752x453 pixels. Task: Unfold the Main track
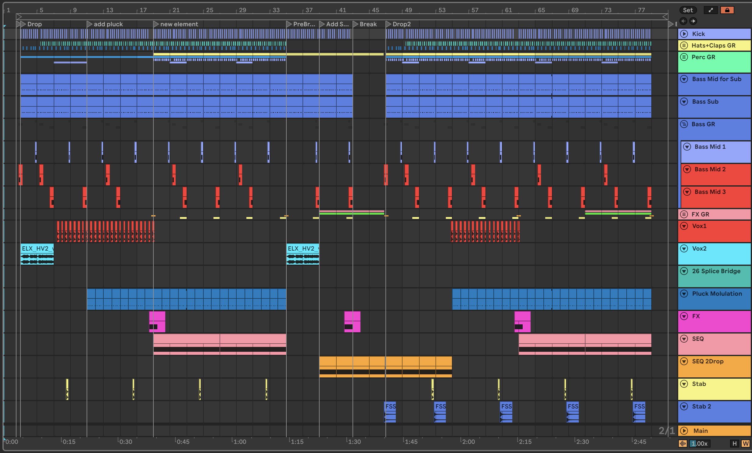684,431
